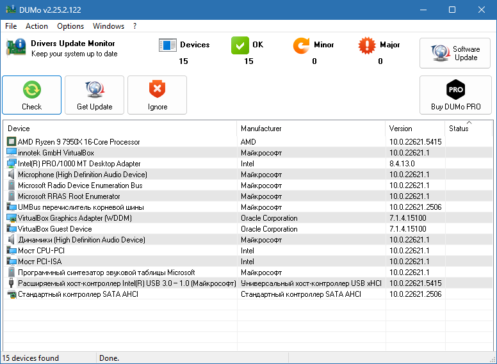Open the Options menu
497x364 pixels.
pos(70,26)
